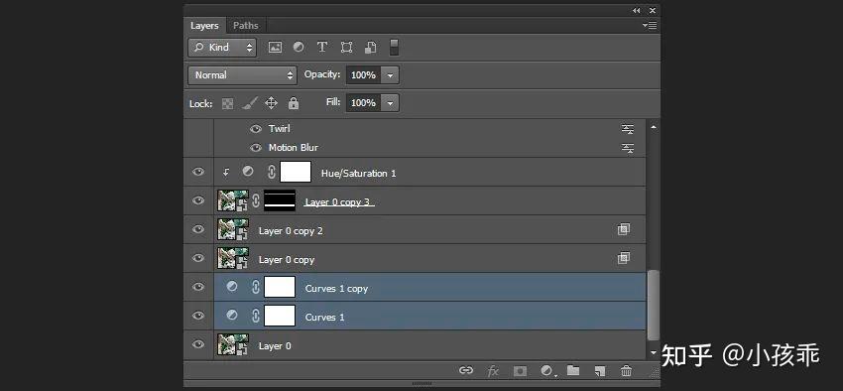This screenshot has height=391, width=843.
Task: Toggle layer filtering on/off switch
Action: [x=394, y=48]
